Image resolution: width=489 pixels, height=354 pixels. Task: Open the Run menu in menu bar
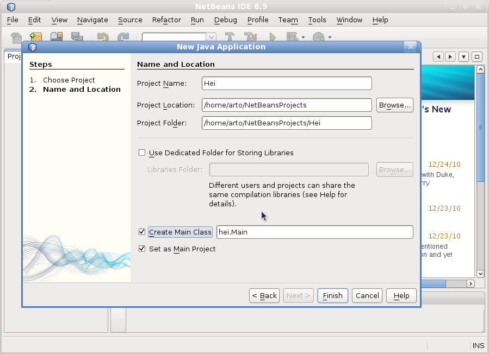pos(197,20)
